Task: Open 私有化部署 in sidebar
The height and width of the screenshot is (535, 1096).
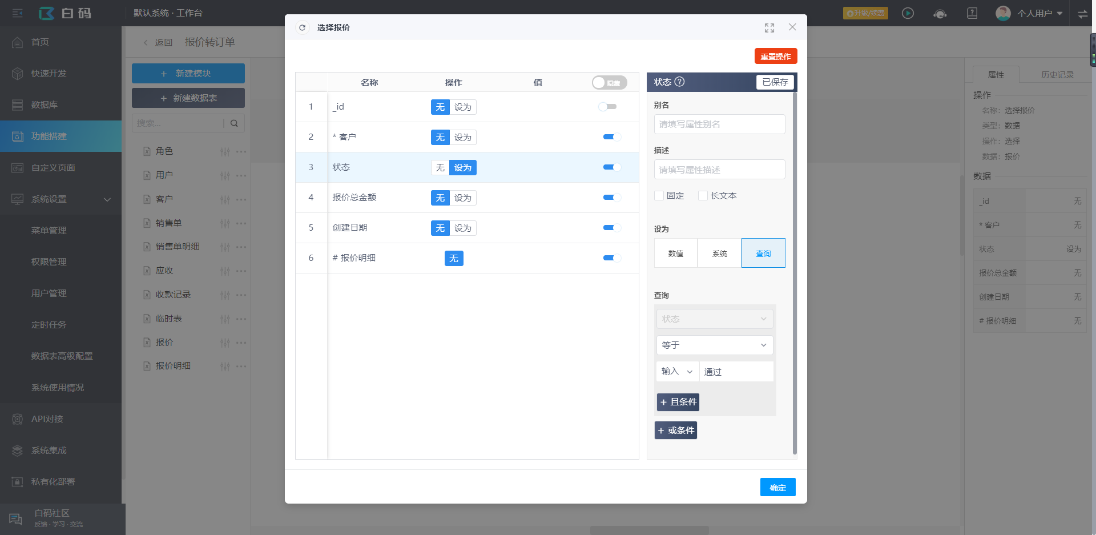Action: tap(61, 482)
